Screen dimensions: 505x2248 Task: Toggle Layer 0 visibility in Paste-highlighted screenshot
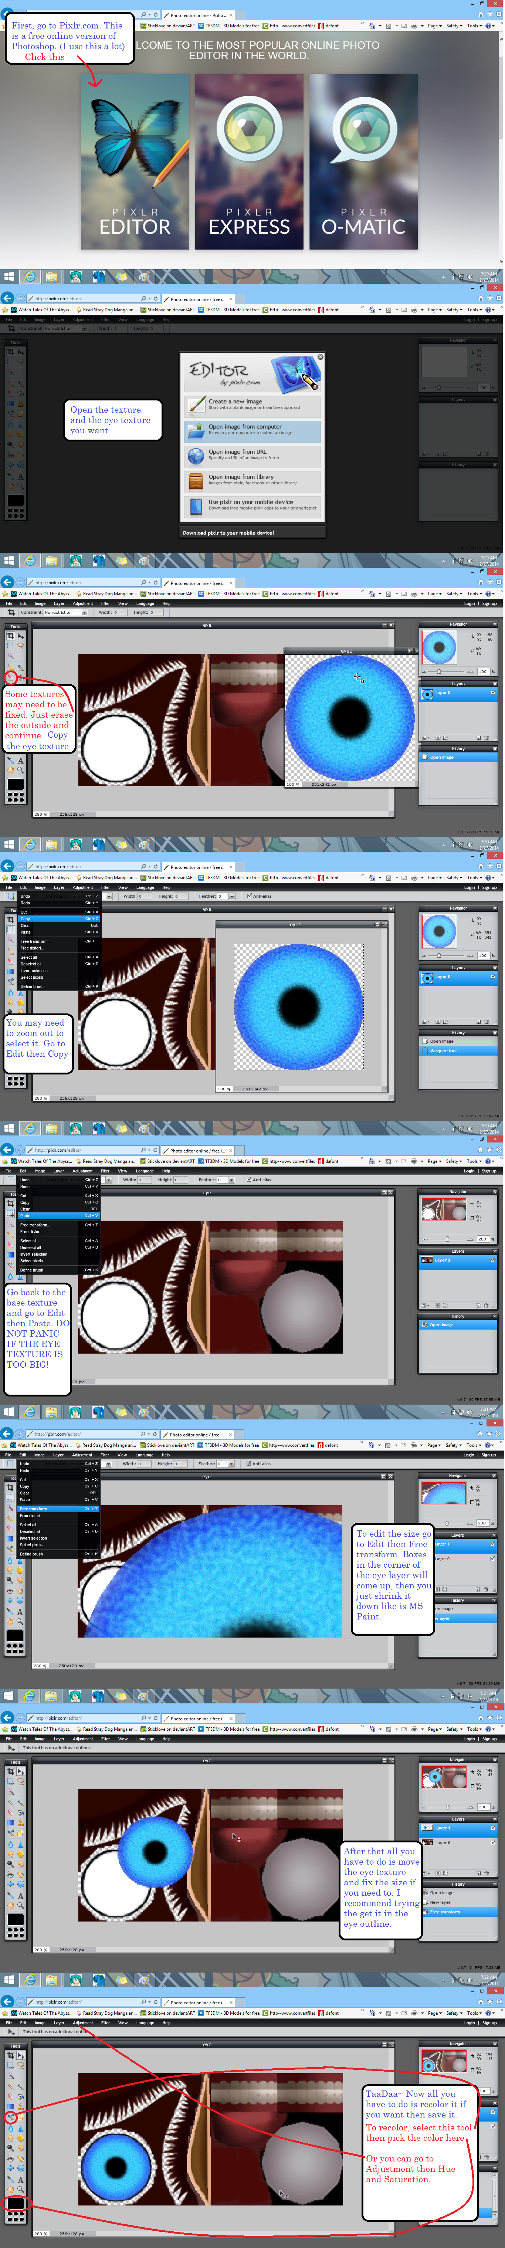(493, 1260)
